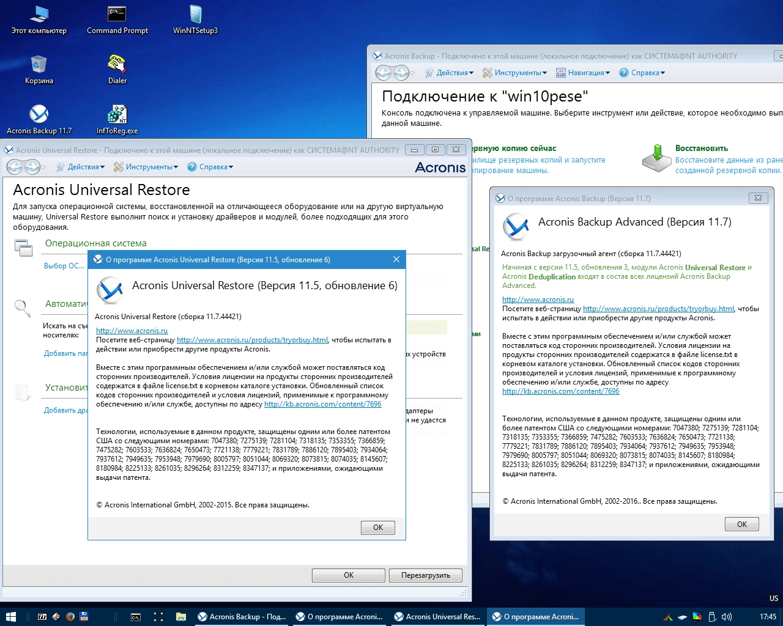Close the О программе Acronis Backup dialog
The height and width of the screenshot is (626, 783).
[758, 198]
